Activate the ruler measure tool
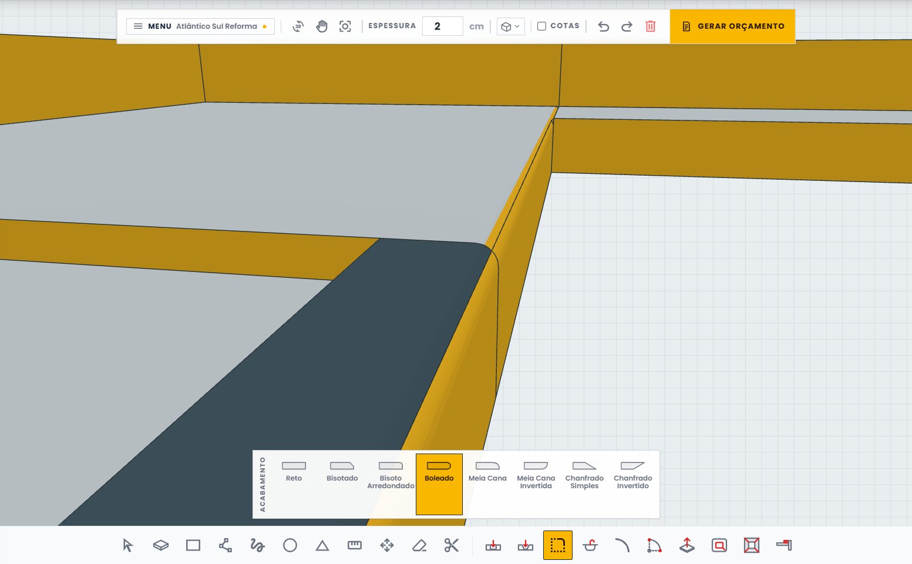 pyautogui.click(x=354, y=545)
